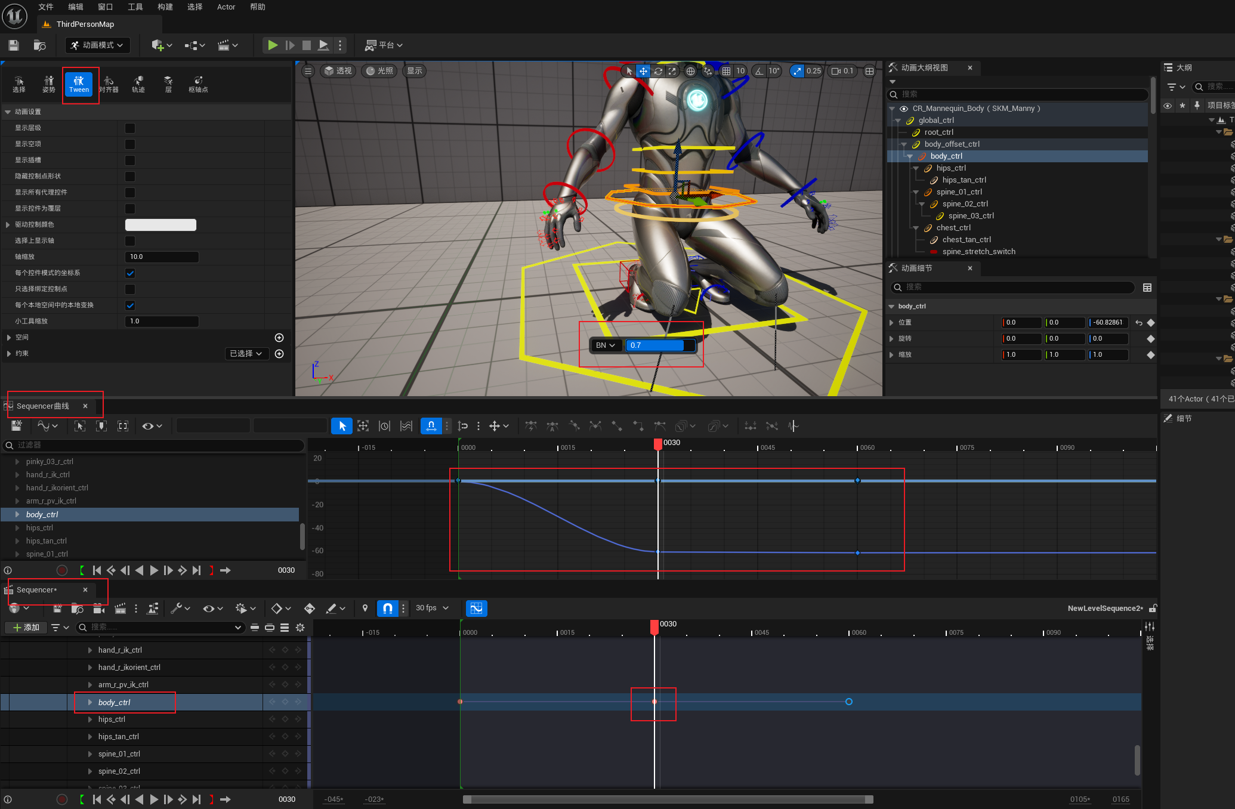Toggle snapping magnet icon in Sequencer toolbar

coord(387,608)
